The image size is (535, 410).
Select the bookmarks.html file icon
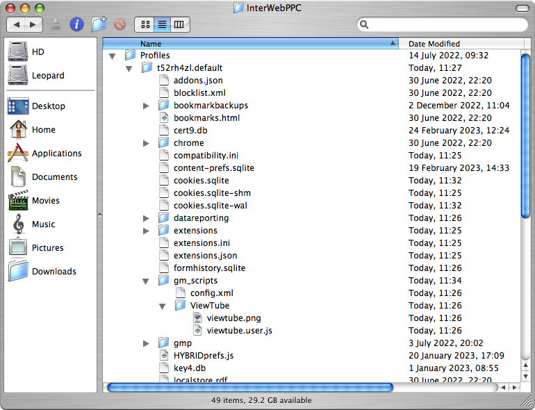point(164,117)
